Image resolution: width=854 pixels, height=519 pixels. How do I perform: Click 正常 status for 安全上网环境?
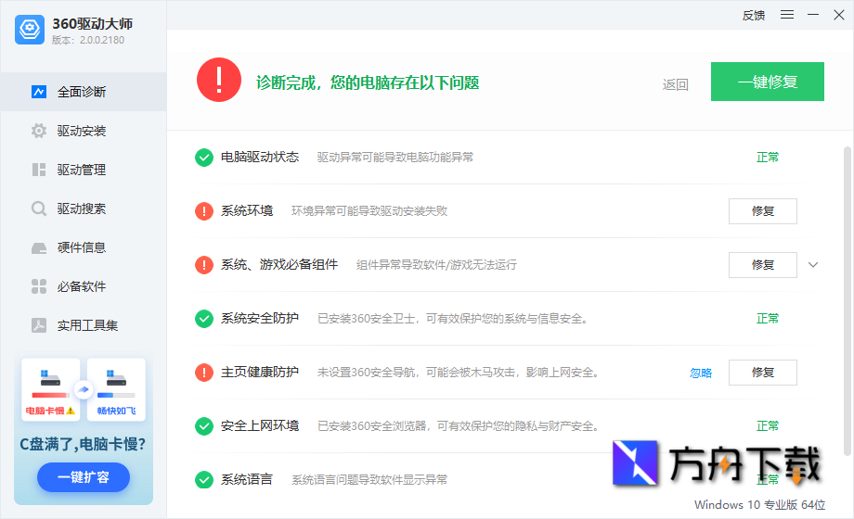[768, 426]
